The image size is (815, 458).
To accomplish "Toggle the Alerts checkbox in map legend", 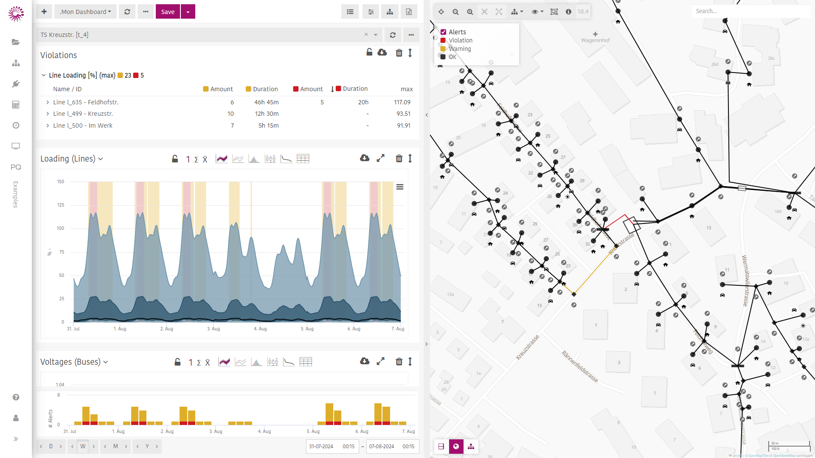I will (443, 32).
